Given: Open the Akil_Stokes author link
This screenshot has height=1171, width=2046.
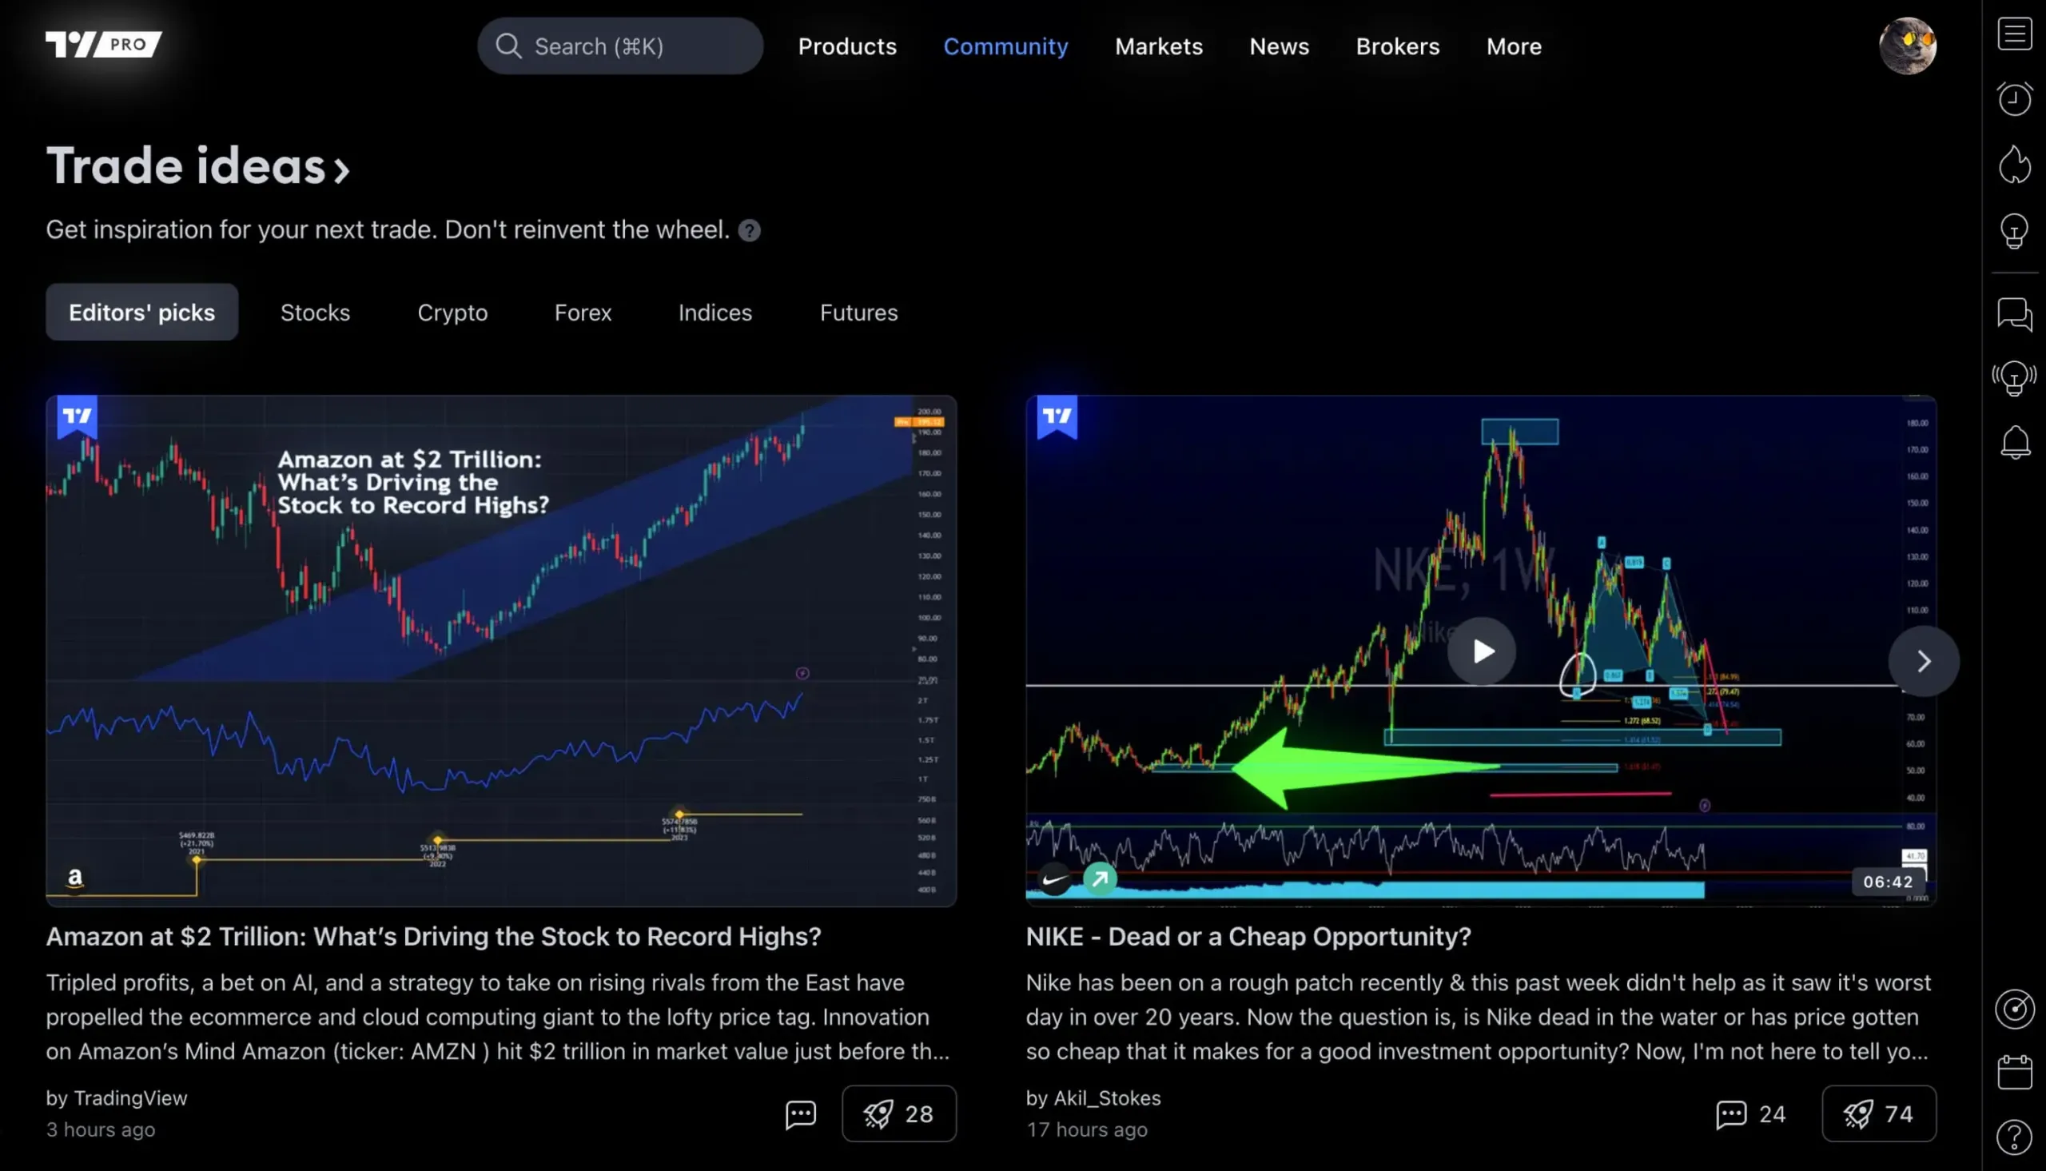Looking at the screenshot, I should click(x=1106, y=1097).
